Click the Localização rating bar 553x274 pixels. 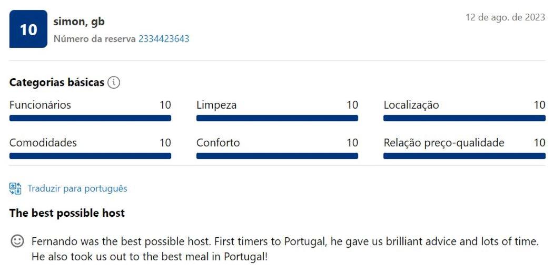click(x=465, y=118)
